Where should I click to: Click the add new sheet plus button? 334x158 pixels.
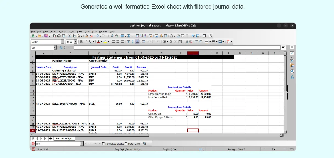51,138
